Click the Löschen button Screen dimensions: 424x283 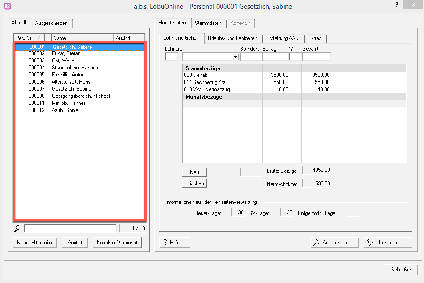(x=195, y=183)
